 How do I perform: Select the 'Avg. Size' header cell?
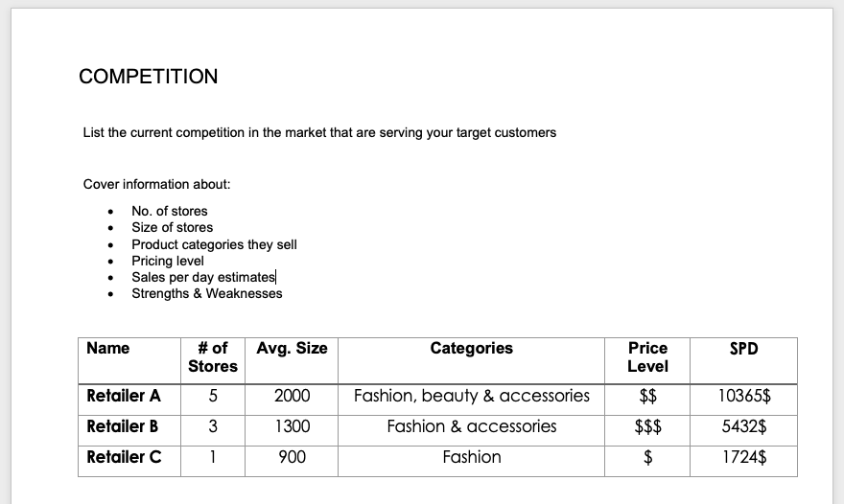(x=292, y=360)
